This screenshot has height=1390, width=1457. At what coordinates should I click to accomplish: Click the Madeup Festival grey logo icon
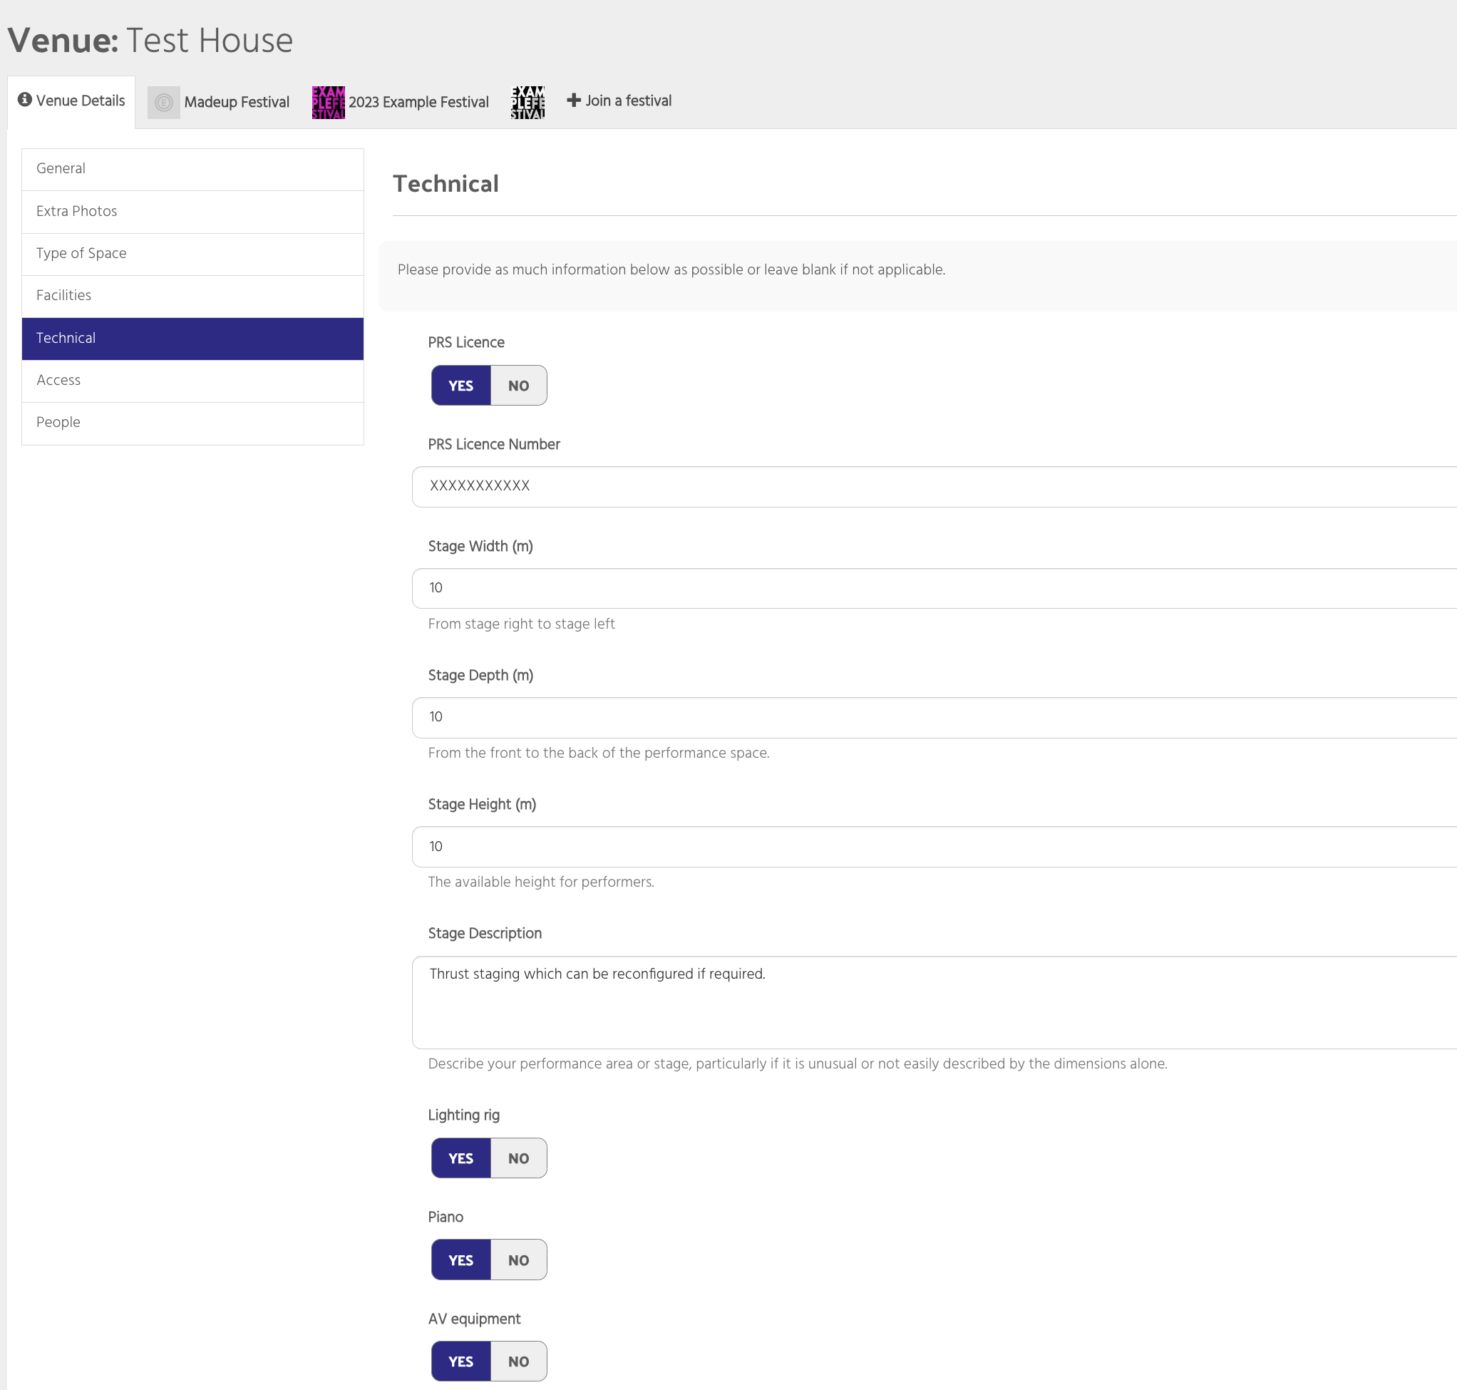point(163,102)
